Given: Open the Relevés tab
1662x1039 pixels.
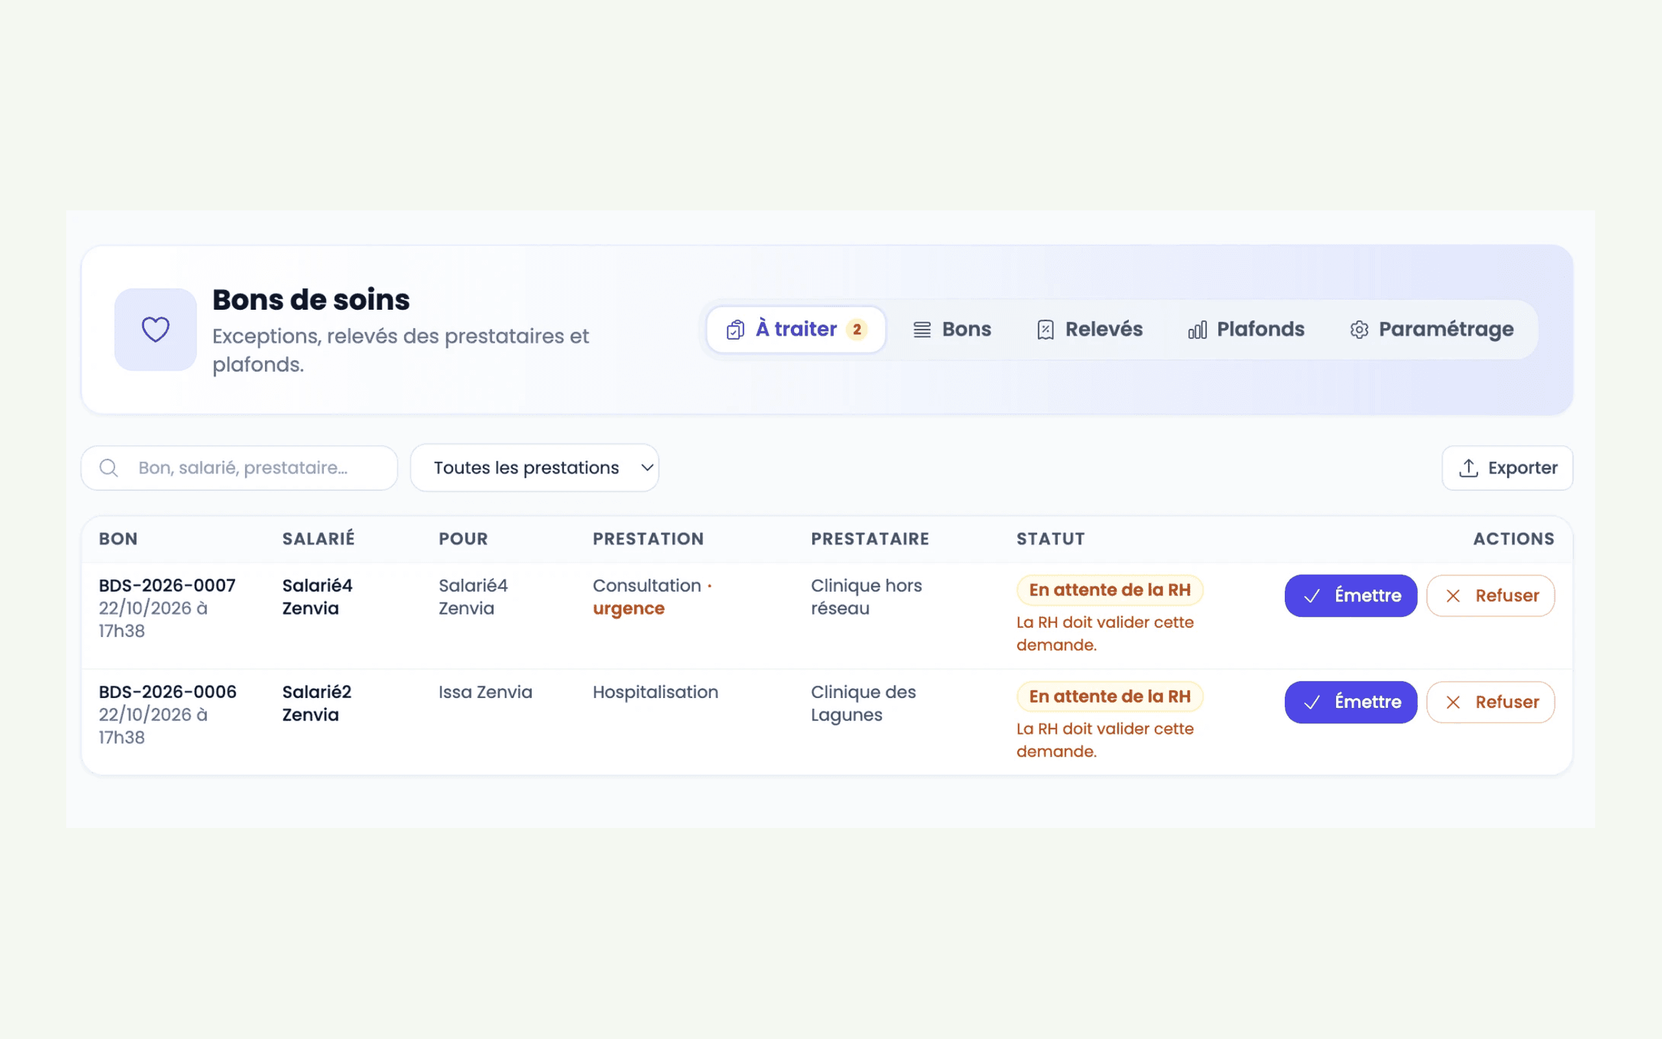Looking at the screenshot, I should tap(1090, 330).
